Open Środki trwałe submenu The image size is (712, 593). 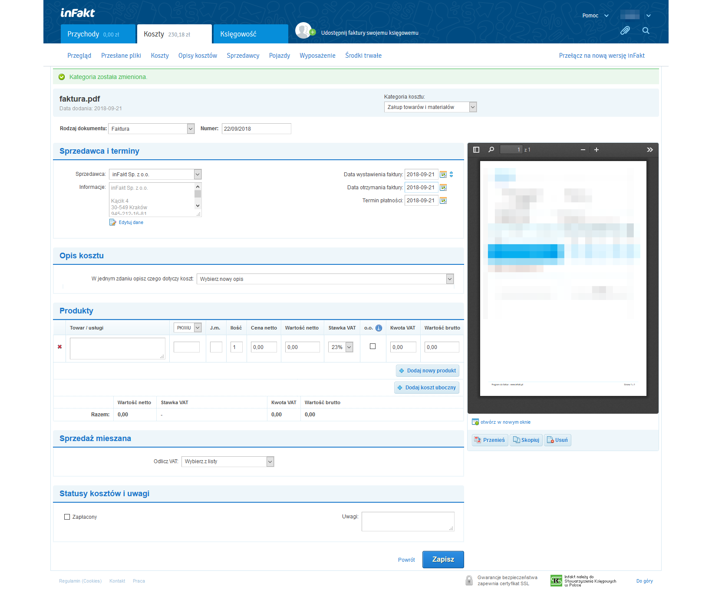[363, 56]
